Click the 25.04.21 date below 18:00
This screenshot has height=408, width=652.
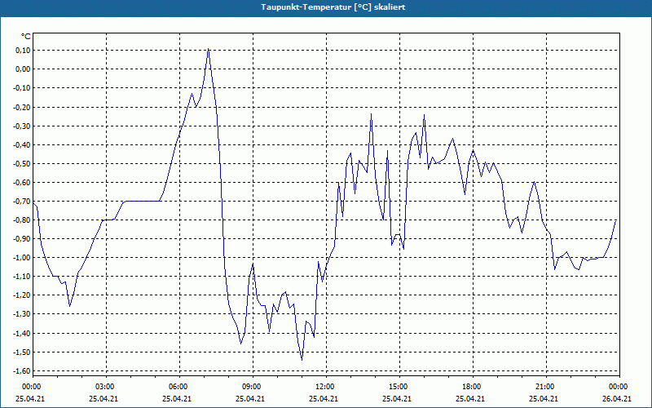470,398
